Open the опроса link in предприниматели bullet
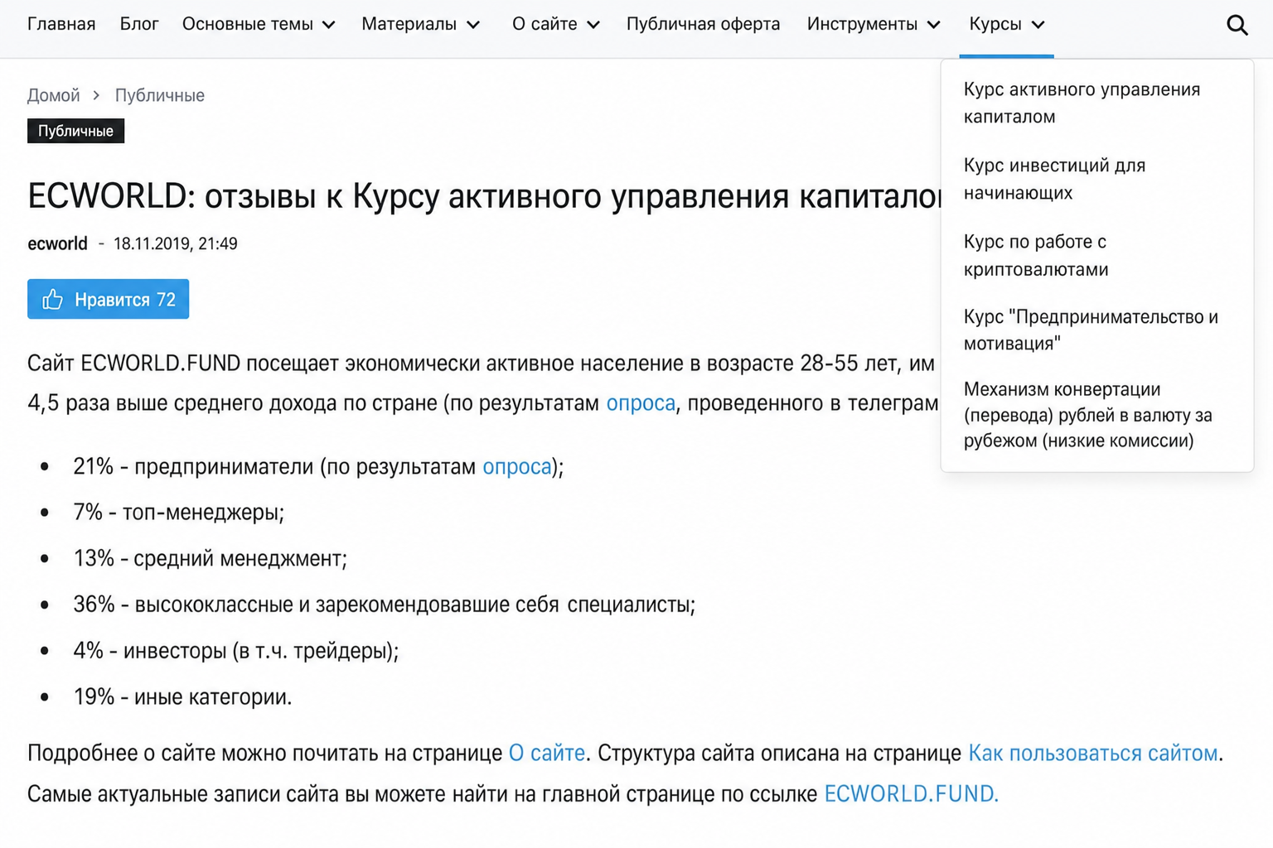1273x848 pixels. (517, 467)
